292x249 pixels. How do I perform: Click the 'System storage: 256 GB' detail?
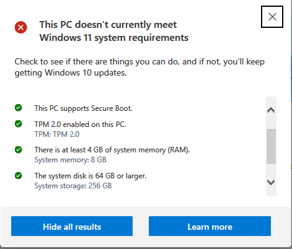tap(73, 186)
